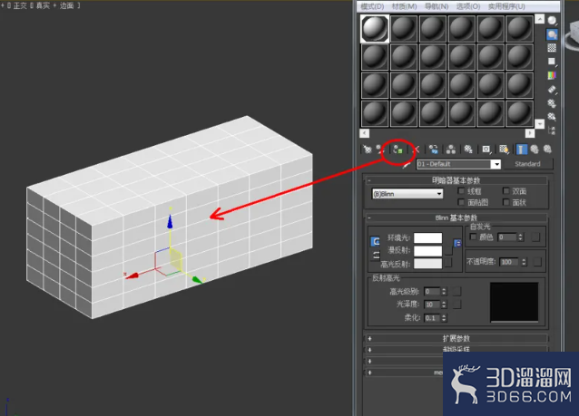Open the (B)Blinn shader dropdown
Screen dimensions: 579x416
coord(407,194)
